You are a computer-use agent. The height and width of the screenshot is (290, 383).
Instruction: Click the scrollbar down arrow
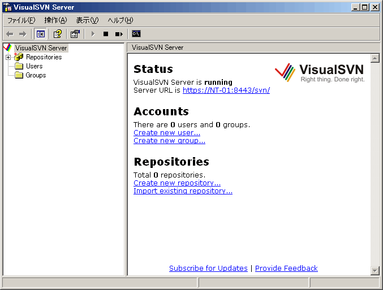(375, 270)
